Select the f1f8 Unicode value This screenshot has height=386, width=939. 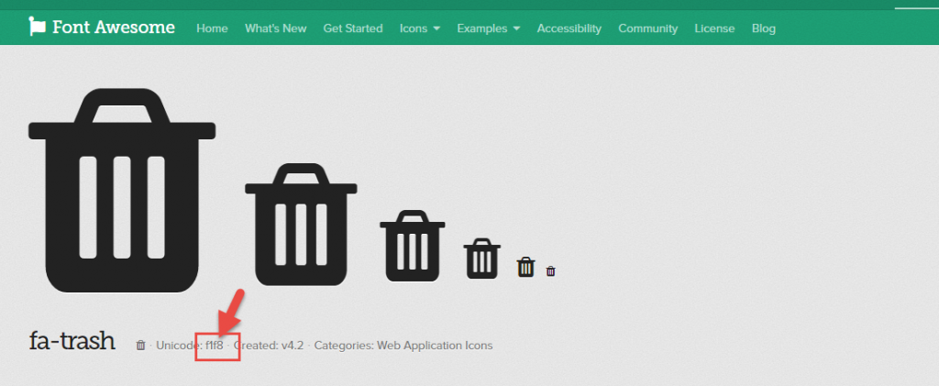point(214,346)
